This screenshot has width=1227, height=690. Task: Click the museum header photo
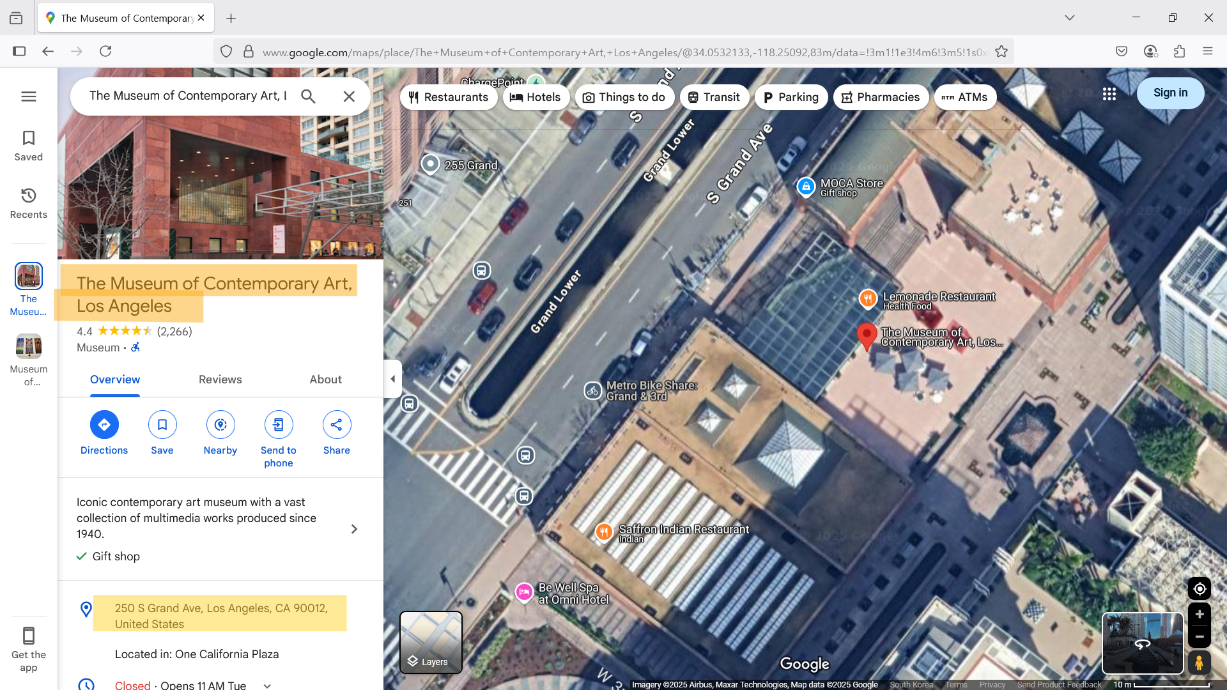tap(220, 163)
